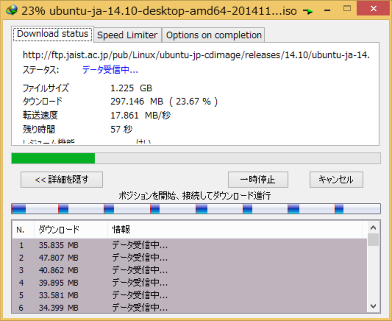Click the 転送速度 label
This screenshot has width=392, height=321.
tap(40, 115)
